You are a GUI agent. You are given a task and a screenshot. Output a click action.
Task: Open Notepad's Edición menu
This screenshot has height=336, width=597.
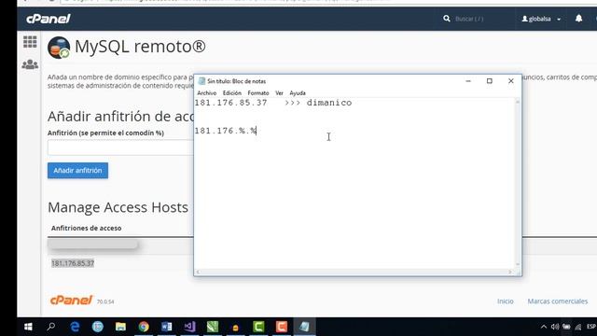coord(232,93)
